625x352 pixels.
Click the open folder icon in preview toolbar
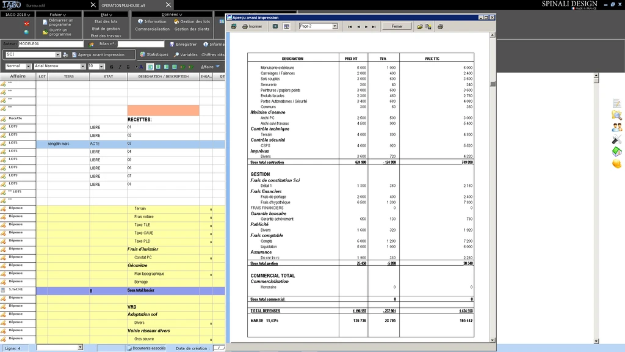click(x=420, y=27)
